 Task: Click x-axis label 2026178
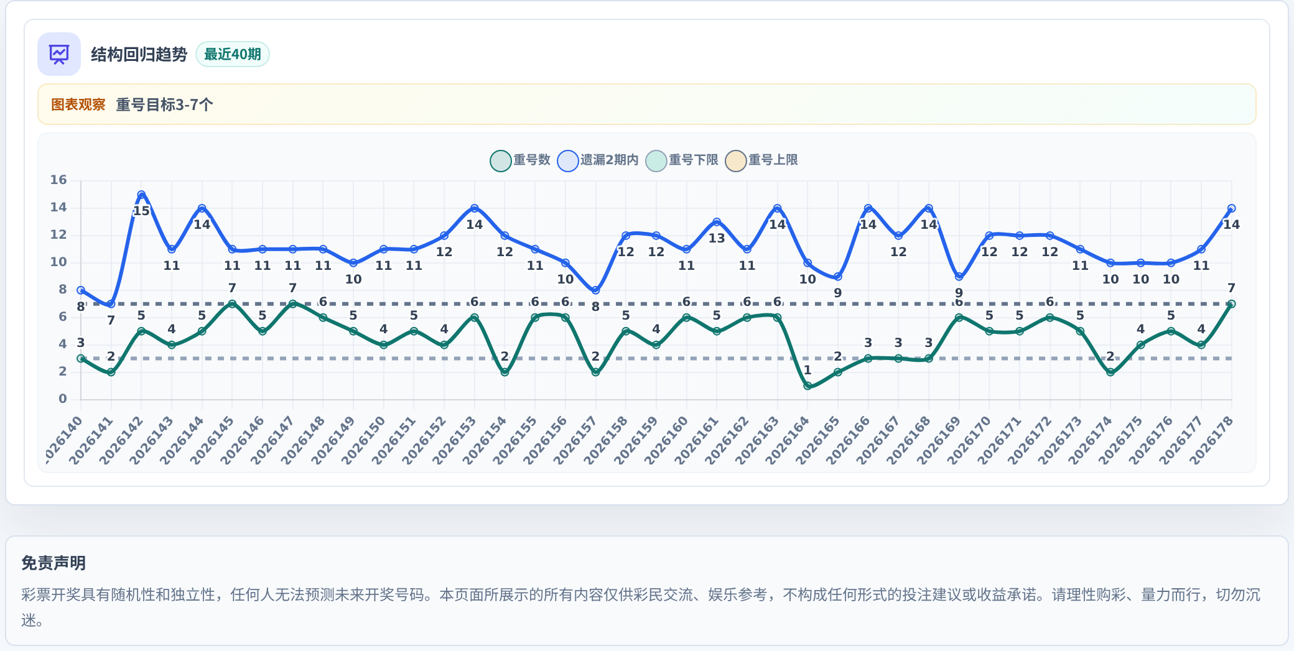point(1211,440)
